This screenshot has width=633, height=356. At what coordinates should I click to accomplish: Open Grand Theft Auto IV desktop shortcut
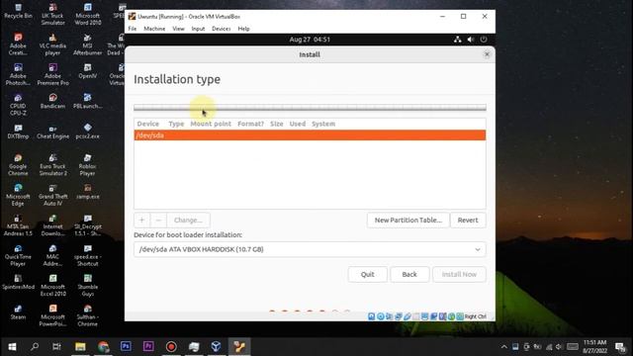(52, 196)
